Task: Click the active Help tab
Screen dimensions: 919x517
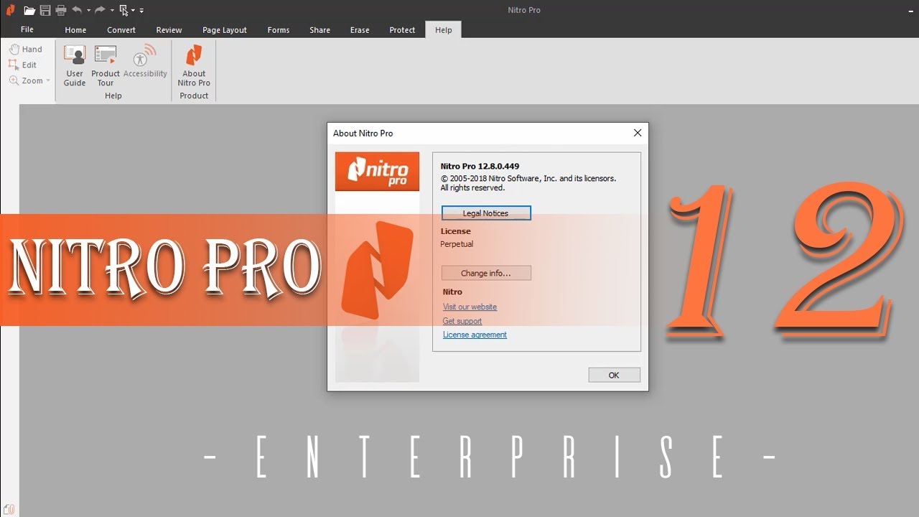Action: point(444,30)
